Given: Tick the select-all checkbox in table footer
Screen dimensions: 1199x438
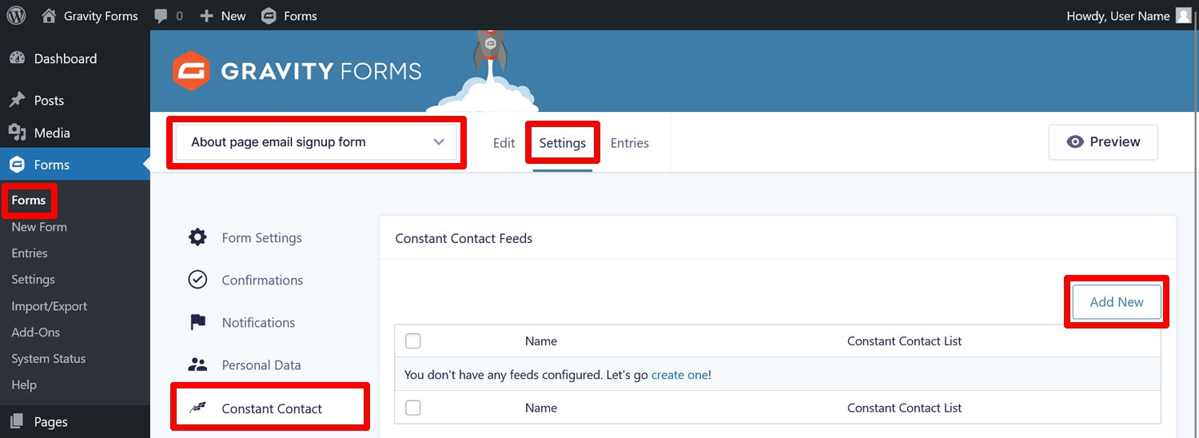Looking at the screenshot, I should [413, 408].
